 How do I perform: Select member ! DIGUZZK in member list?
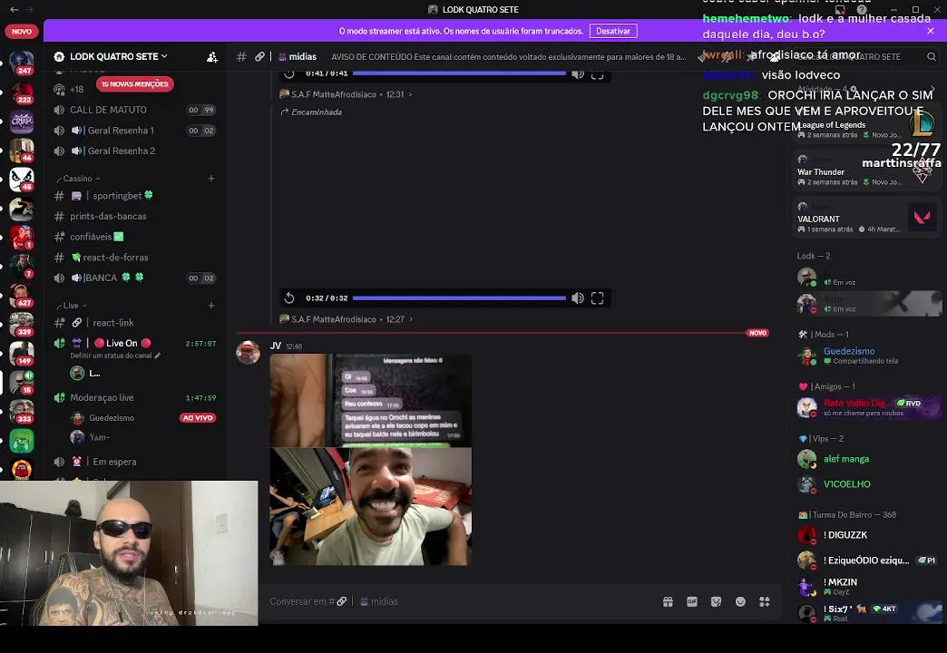tap(867, 535)
